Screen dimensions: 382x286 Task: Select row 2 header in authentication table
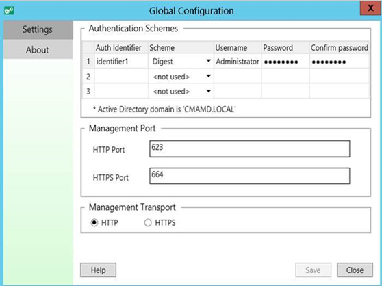click(x=88, y=77)
